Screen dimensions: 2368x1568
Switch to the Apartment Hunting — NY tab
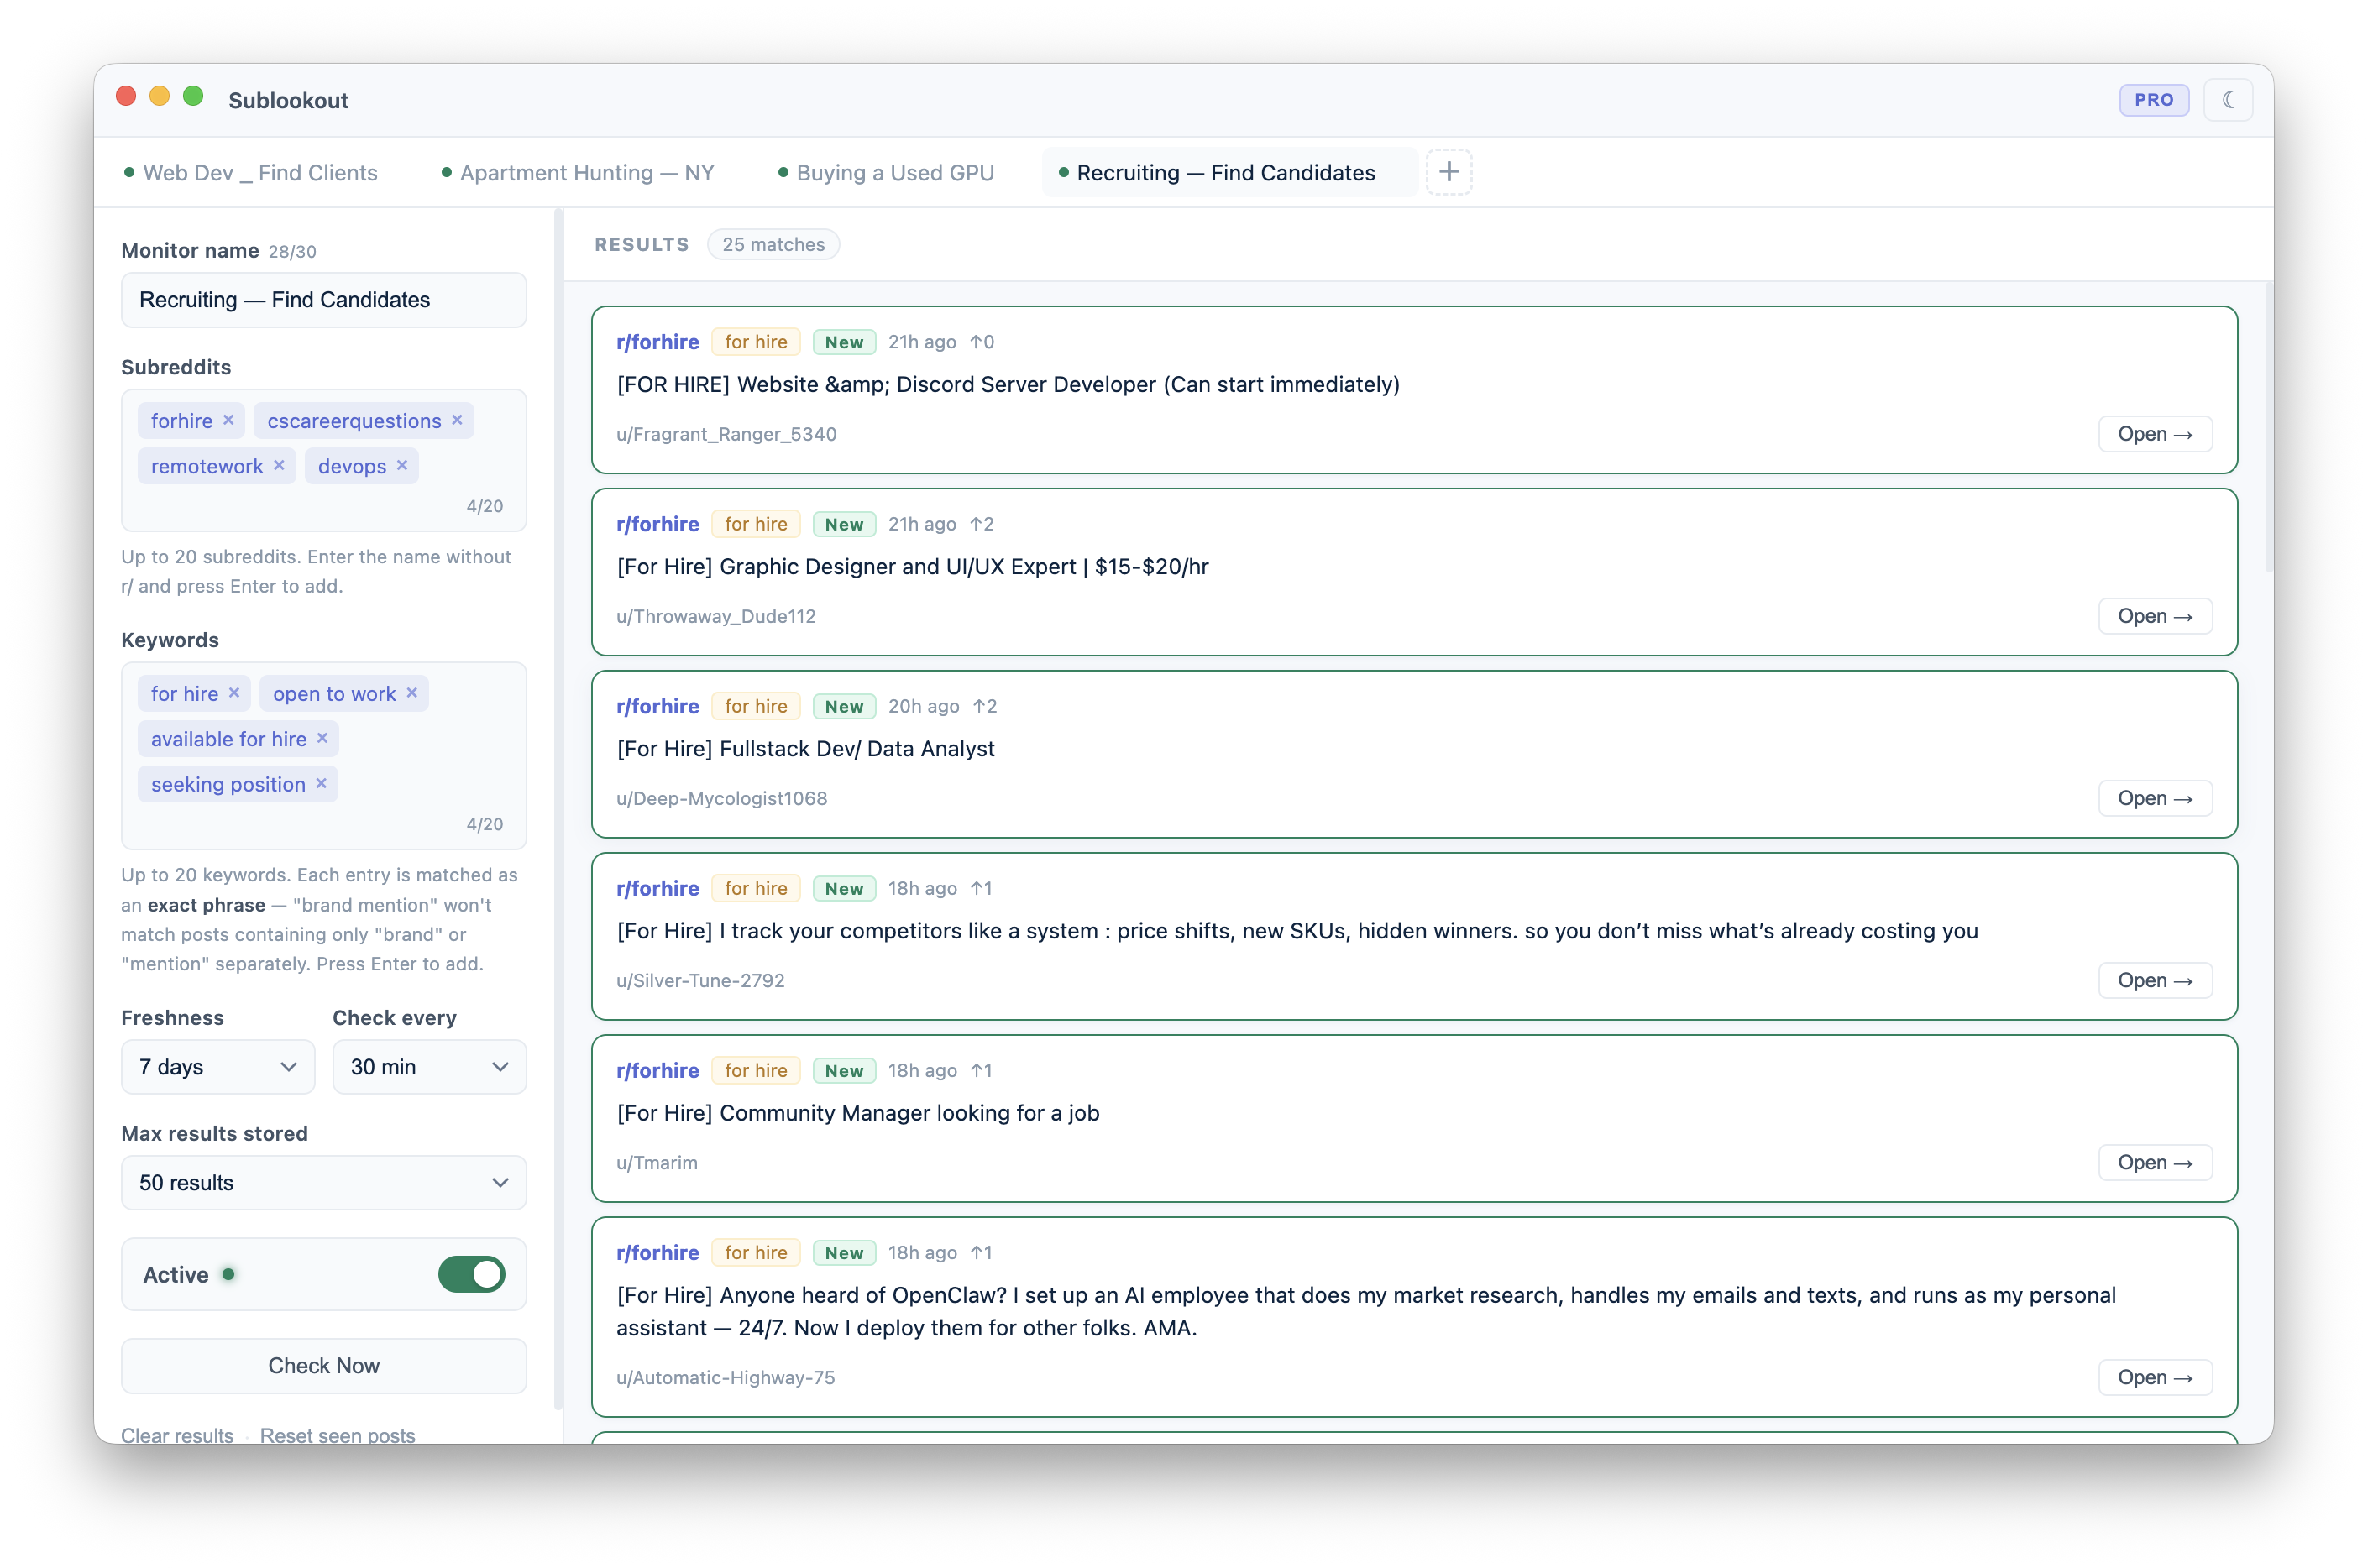tap(586, 172)
